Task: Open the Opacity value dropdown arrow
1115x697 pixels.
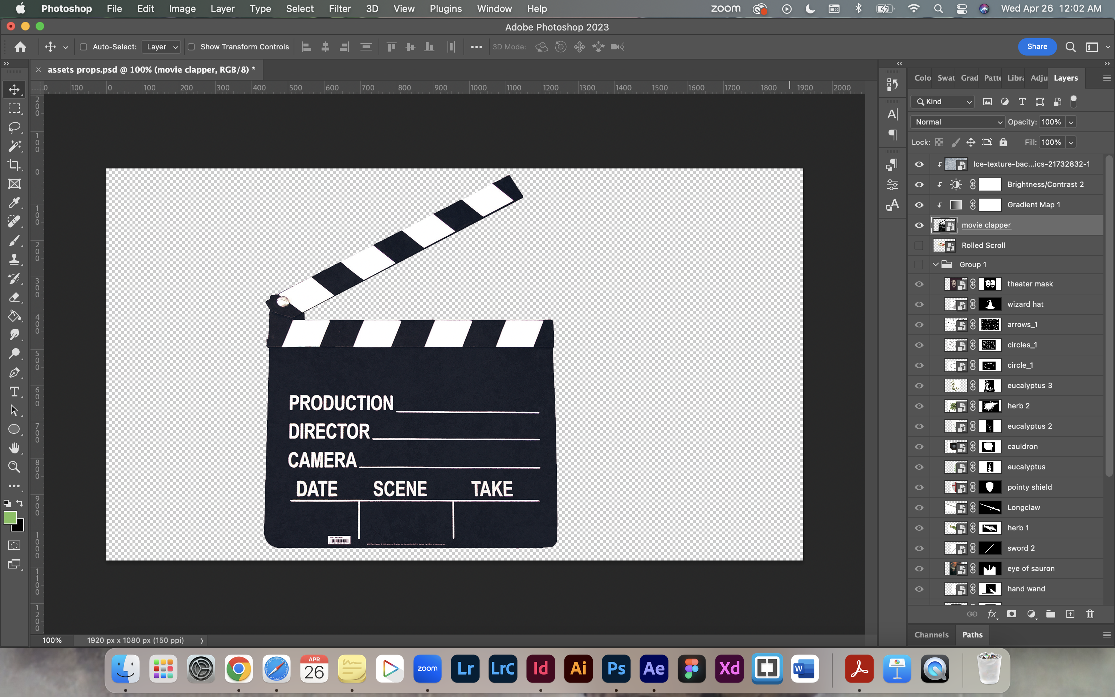Action: (1071, 122)
